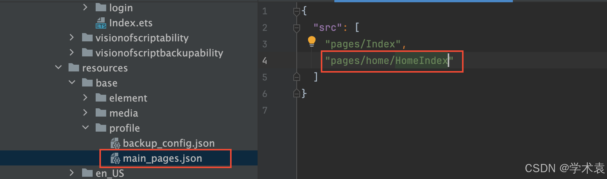Click line number 3 in the gutter

pyautogui.click(x=265, y=44)
